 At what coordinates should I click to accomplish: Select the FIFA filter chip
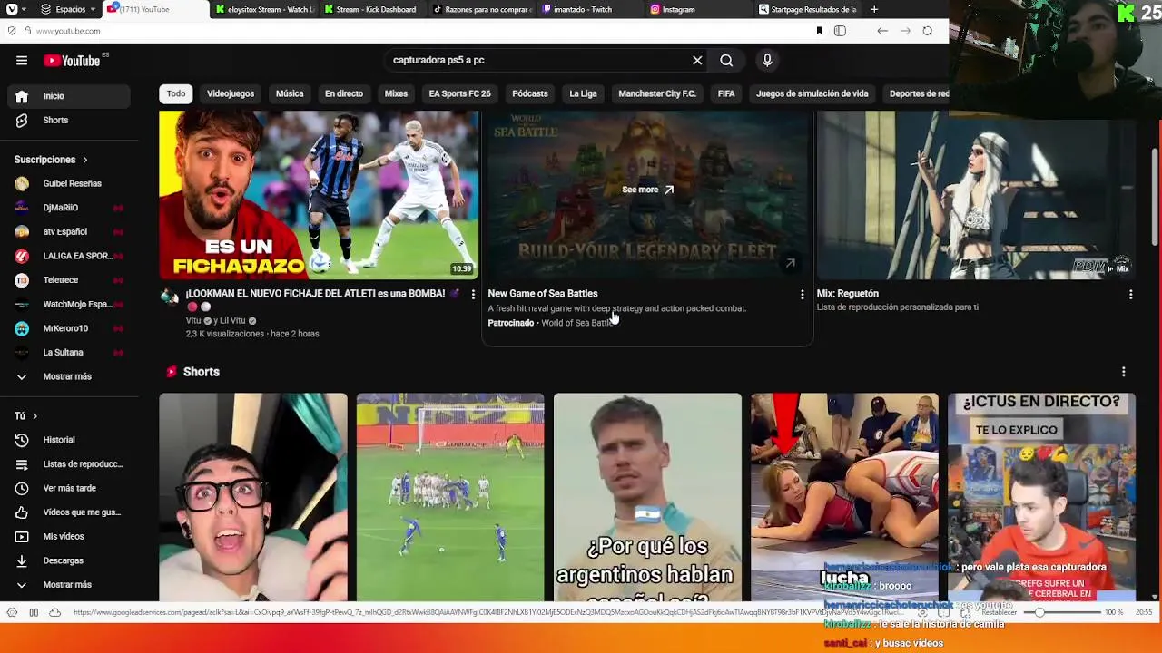click(726, 93)
